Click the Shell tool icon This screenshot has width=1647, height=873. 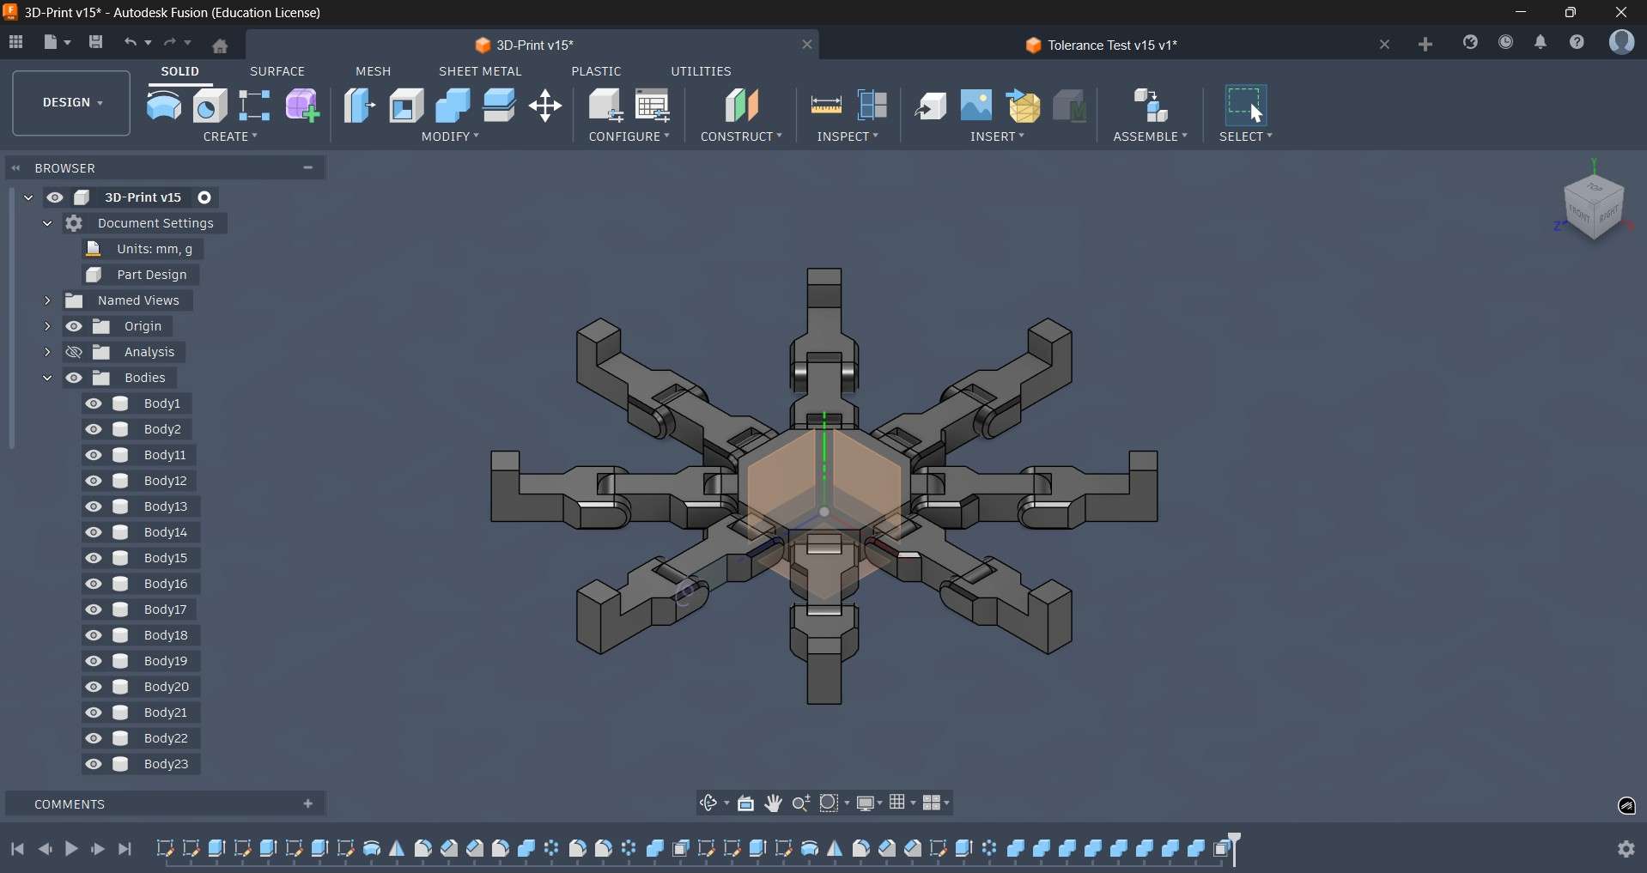click(408, 106)
